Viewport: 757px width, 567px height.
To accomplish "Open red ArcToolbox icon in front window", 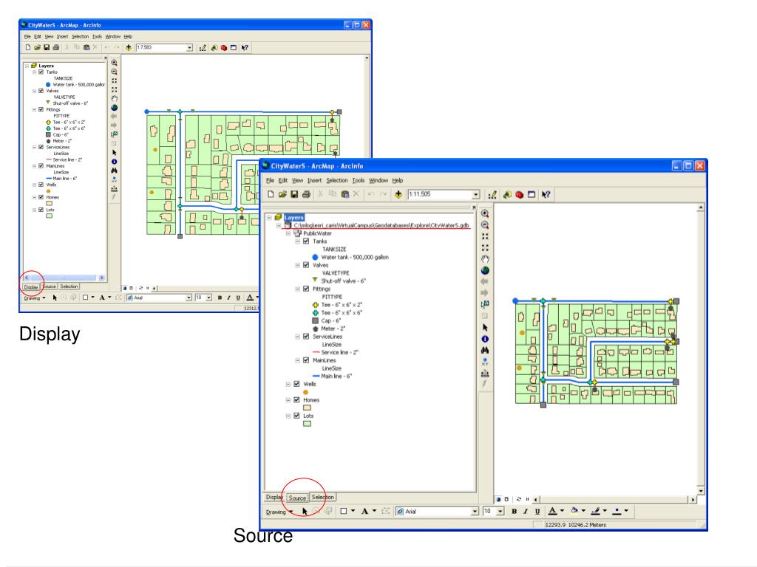I will [520, 195].
